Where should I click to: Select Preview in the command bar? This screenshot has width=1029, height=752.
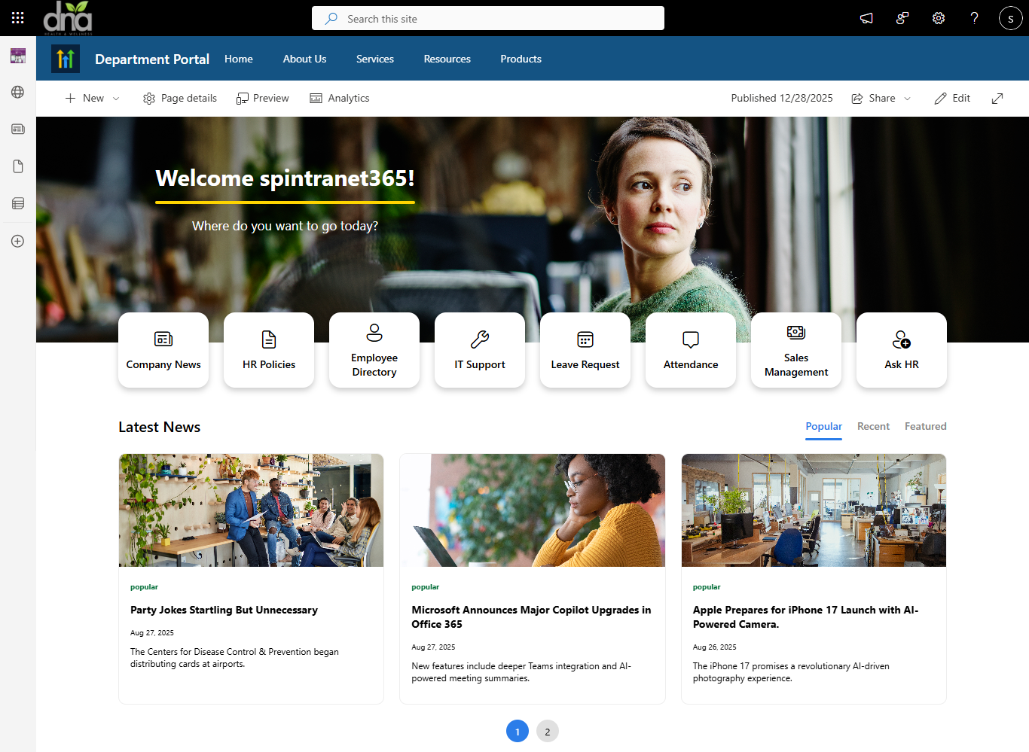tap(262, 98)
